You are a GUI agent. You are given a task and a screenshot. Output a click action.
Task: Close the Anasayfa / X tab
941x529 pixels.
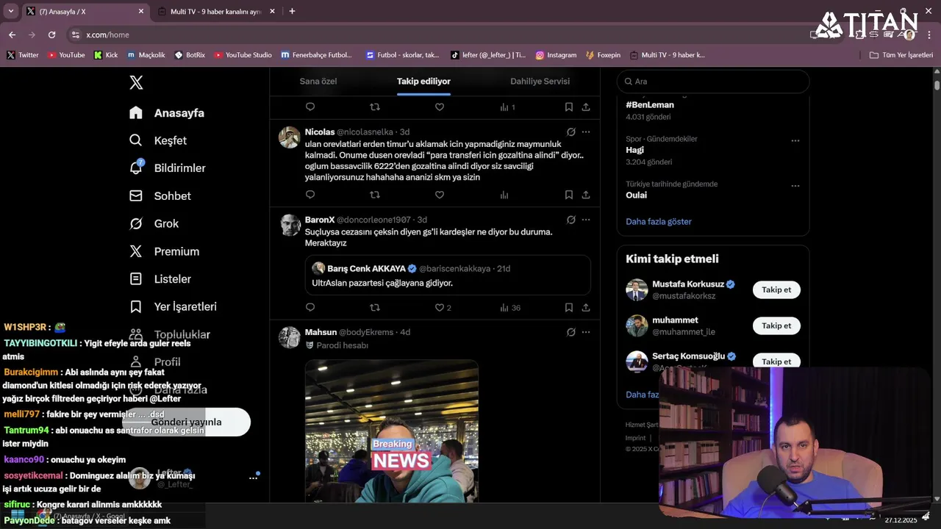pyautogui.click(x=141, y=11)
